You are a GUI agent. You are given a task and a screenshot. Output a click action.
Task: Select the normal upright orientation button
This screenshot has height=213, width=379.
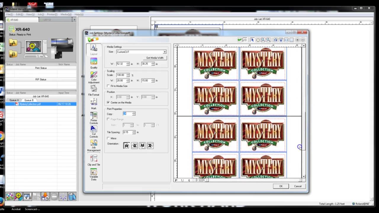tap(126, 146)
